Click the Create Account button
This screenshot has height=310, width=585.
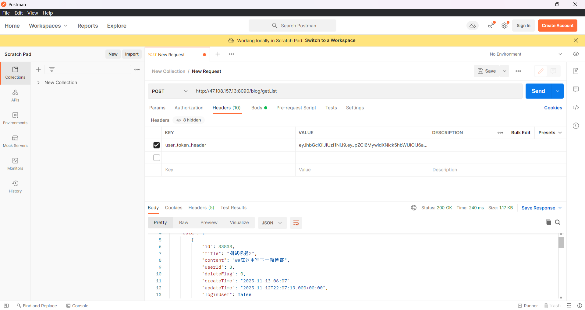coord(558,26)
